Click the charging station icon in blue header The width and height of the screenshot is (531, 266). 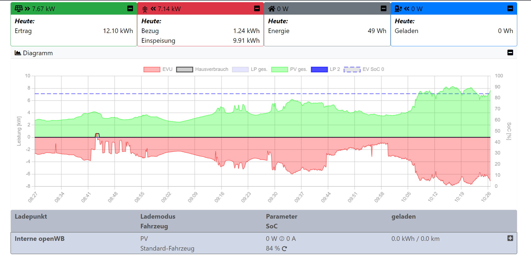(x=398, y=9)
